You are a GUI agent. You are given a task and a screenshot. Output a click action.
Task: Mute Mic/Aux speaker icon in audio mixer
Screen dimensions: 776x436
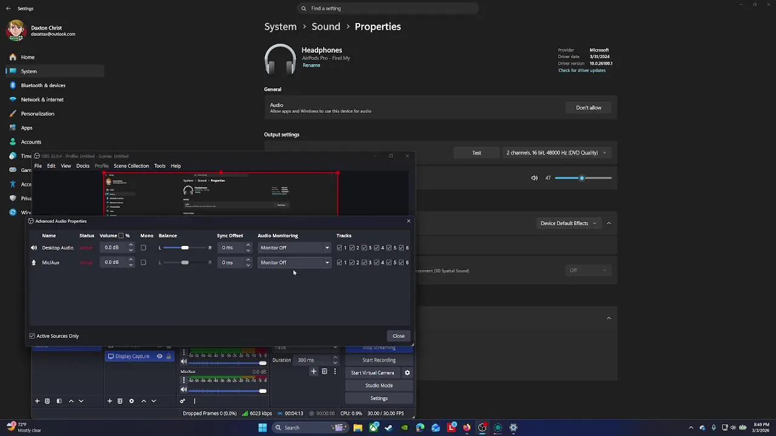coord(184,391)
